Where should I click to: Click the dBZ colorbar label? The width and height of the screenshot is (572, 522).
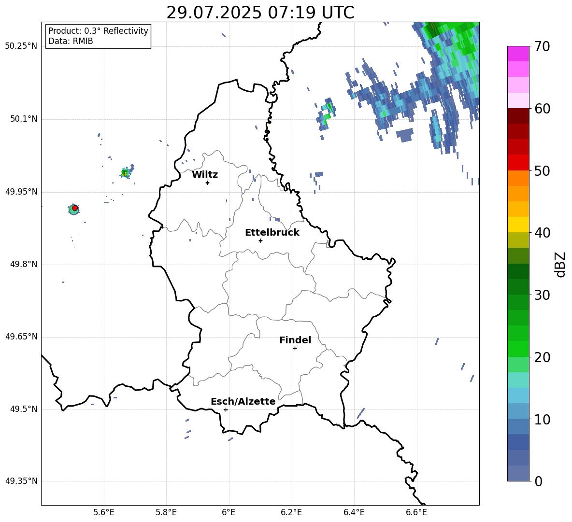pos(560,264)
